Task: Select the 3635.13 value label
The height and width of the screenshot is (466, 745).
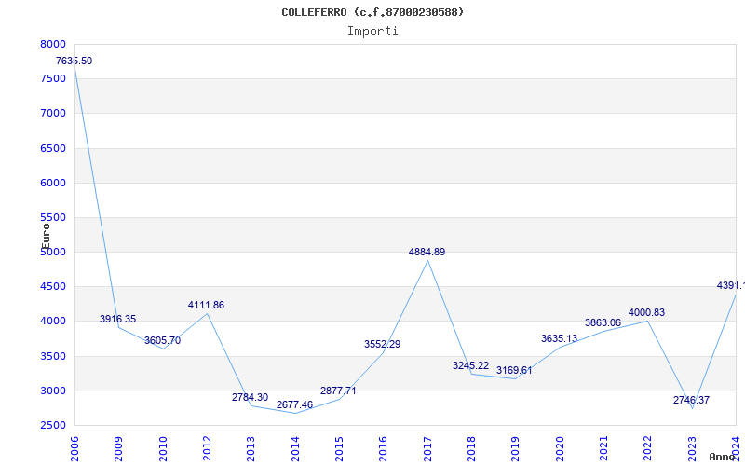Action: [x=560, y=339]
